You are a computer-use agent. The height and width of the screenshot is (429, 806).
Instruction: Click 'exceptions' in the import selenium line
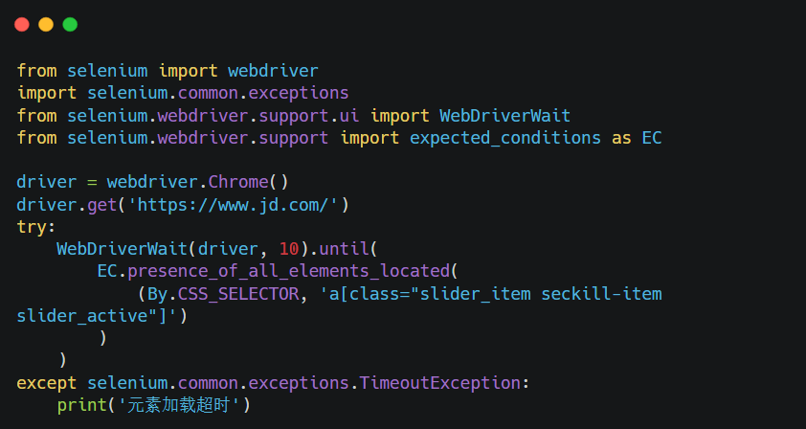(x=299, y=93)
